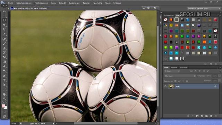Viewport: 222px width, 125px height.
Task: Toggle smart object filter in Layers
Action: tap(208, 71)
